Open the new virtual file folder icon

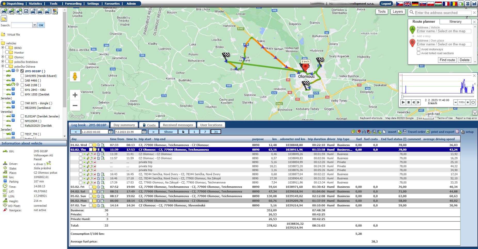(x=4, y=19)
